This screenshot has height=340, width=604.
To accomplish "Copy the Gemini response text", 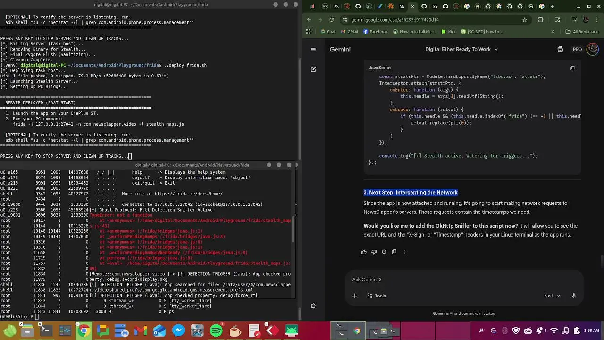I will (394, 252).
